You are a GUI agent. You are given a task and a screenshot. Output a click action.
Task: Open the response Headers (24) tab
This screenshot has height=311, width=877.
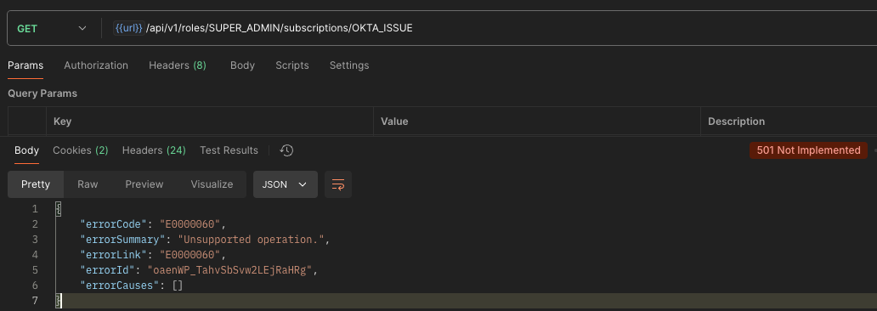pos(154,150)
